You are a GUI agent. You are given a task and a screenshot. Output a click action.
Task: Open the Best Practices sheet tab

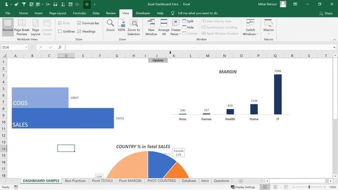pos(75,180)
